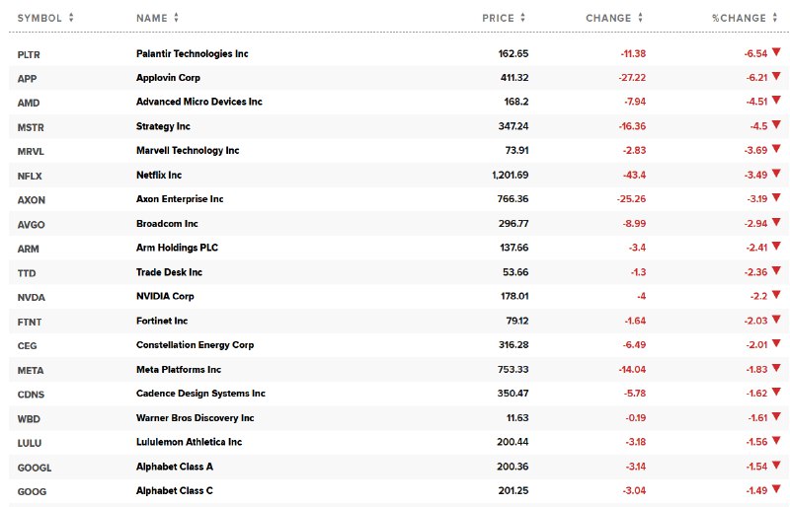Open the Broadcom Inc company link
The width and height of the screenshot is (790, 507).
pos(167,224)
